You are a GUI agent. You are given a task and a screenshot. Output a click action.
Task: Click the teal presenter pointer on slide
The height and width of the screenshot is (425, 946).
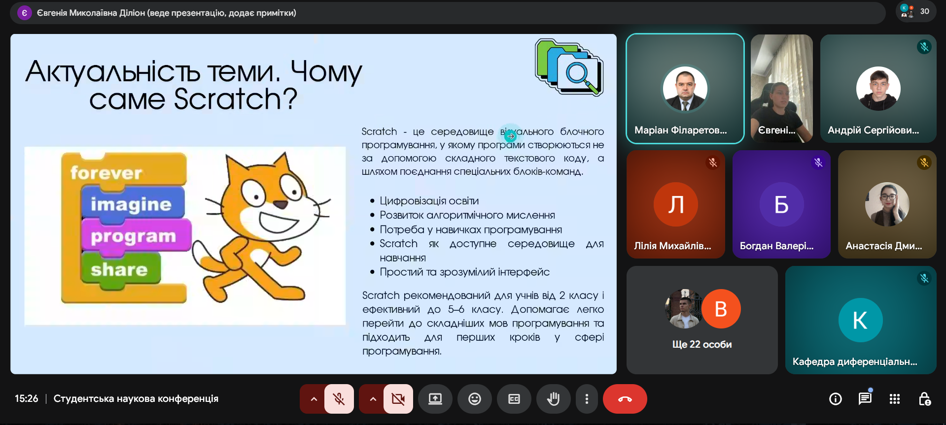point(511,135)
